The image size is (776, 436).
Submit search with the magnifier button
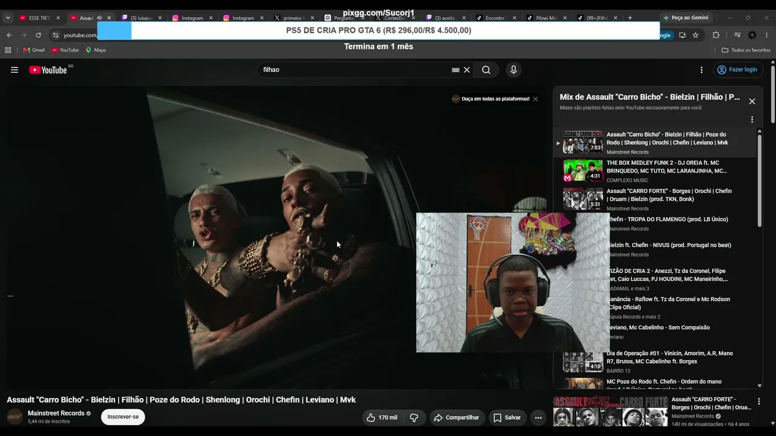(486, 70)
